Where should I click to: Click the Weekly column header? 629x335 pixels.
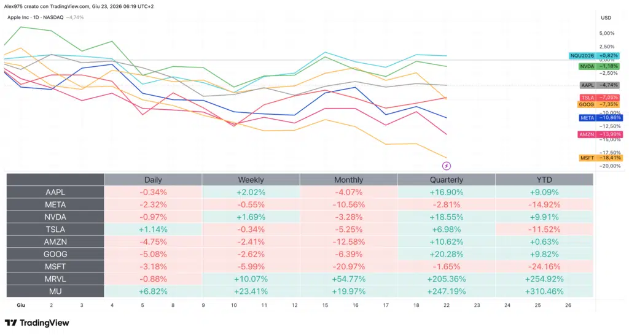click(x=251, y=180)
